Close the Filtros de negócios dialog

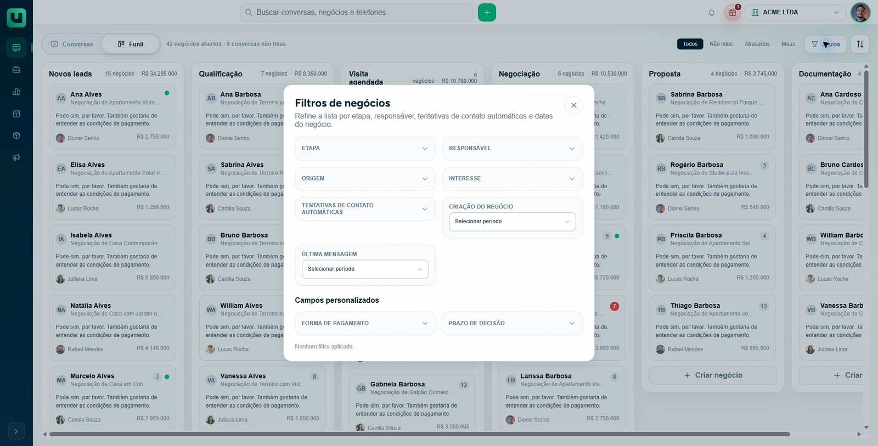pyautogui.click(x=573, y=105)
